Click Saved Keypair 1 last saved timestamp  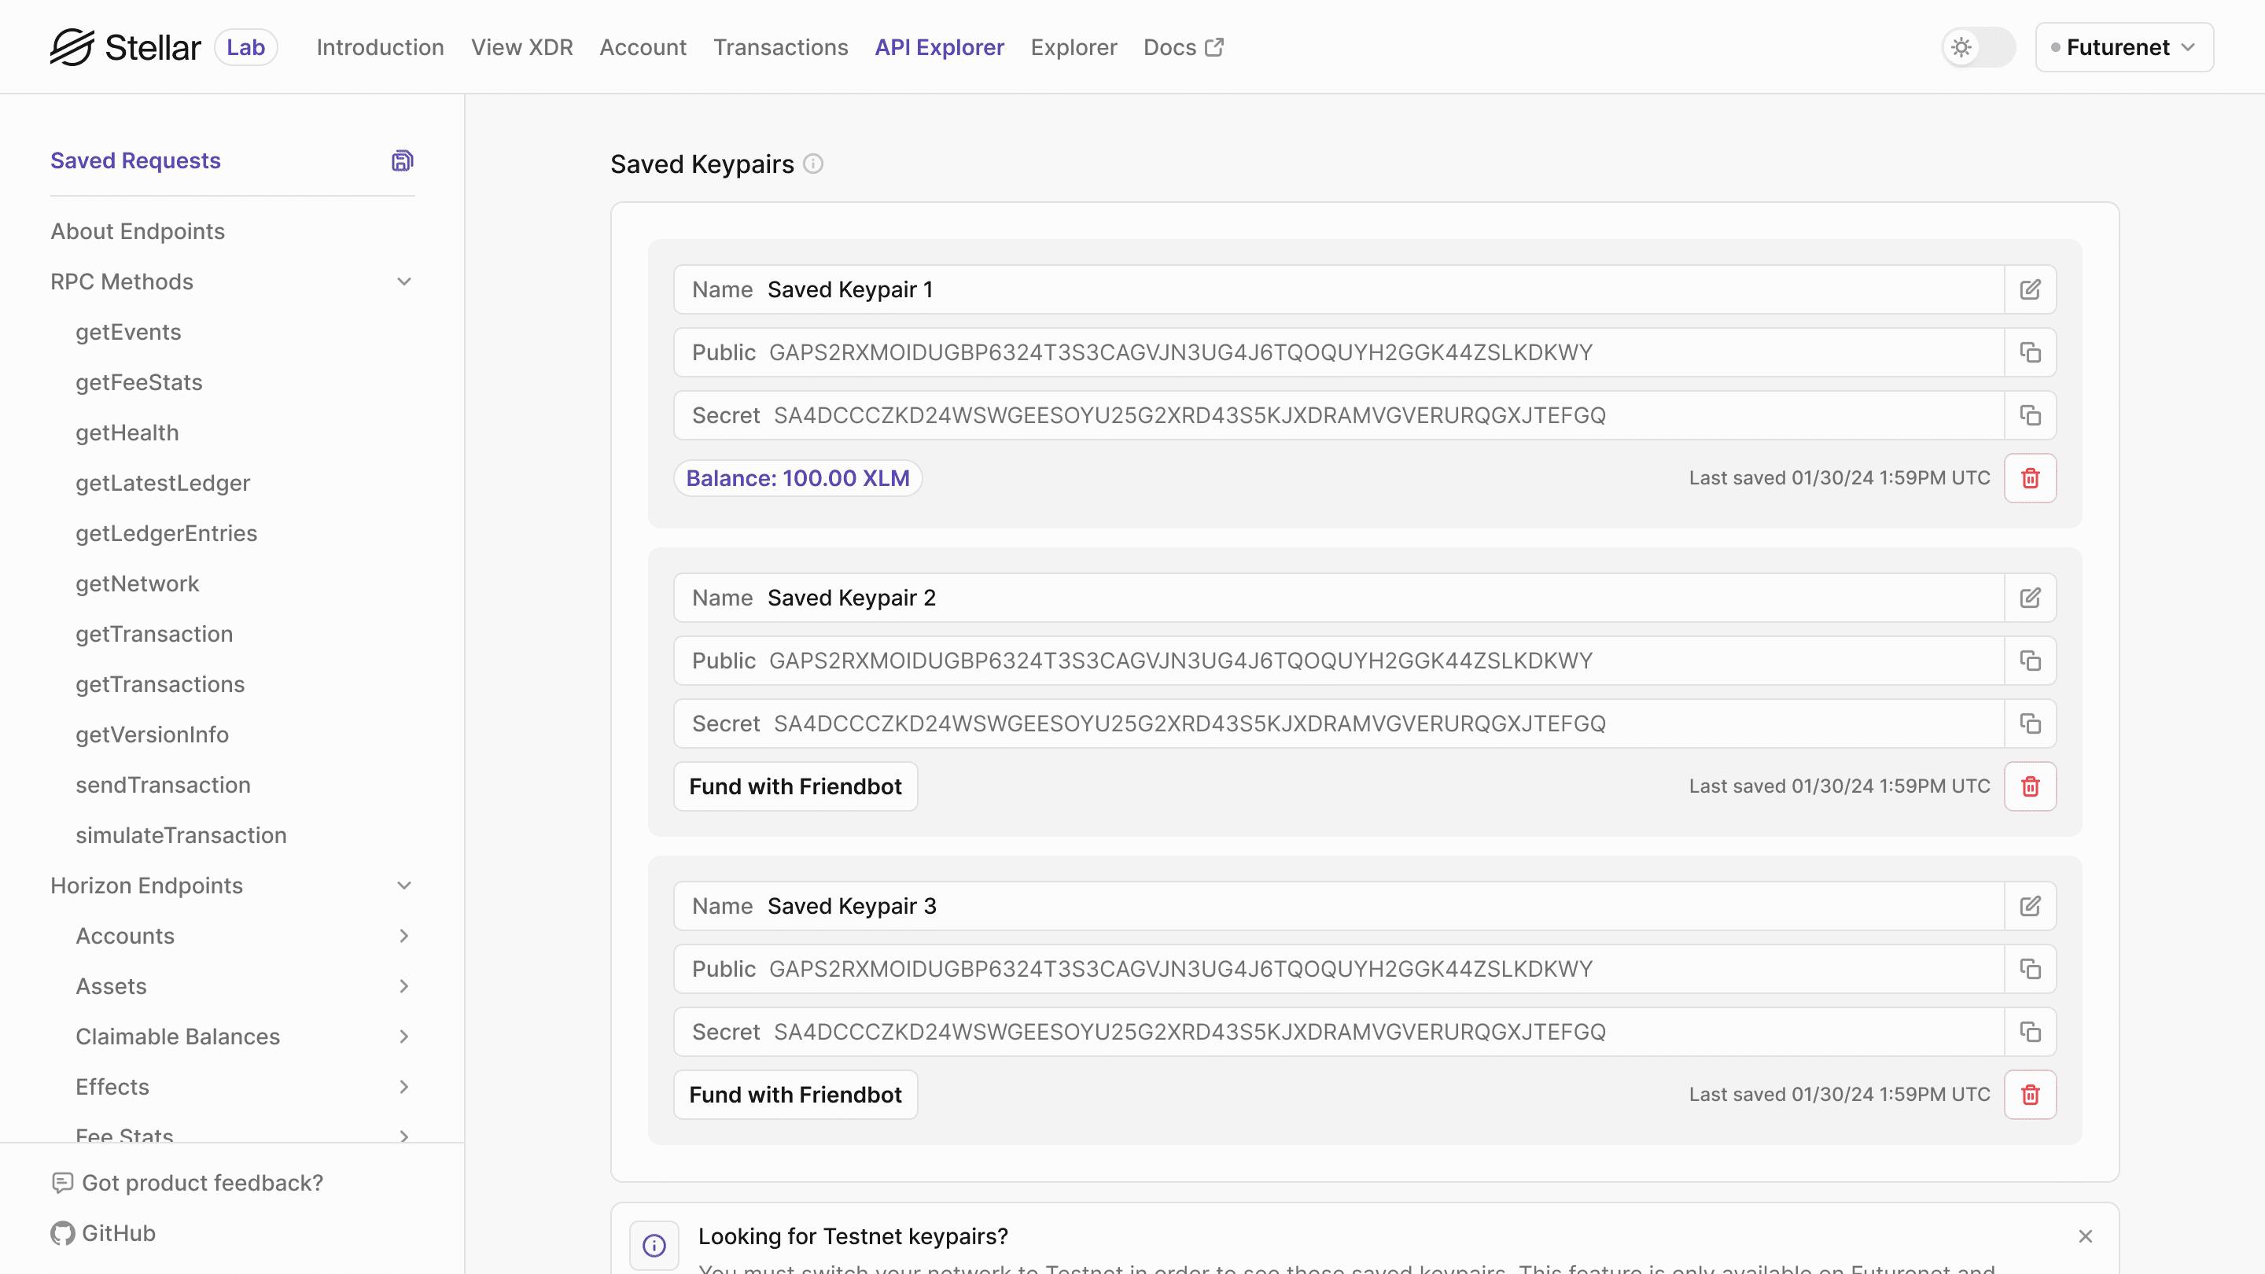(x=1840, y=478)
